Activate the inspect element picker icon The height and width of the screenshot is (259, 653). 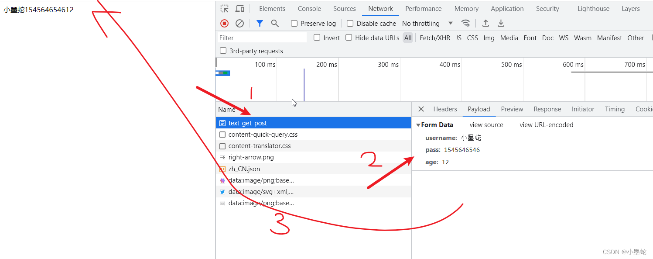(x=224, y=9)
